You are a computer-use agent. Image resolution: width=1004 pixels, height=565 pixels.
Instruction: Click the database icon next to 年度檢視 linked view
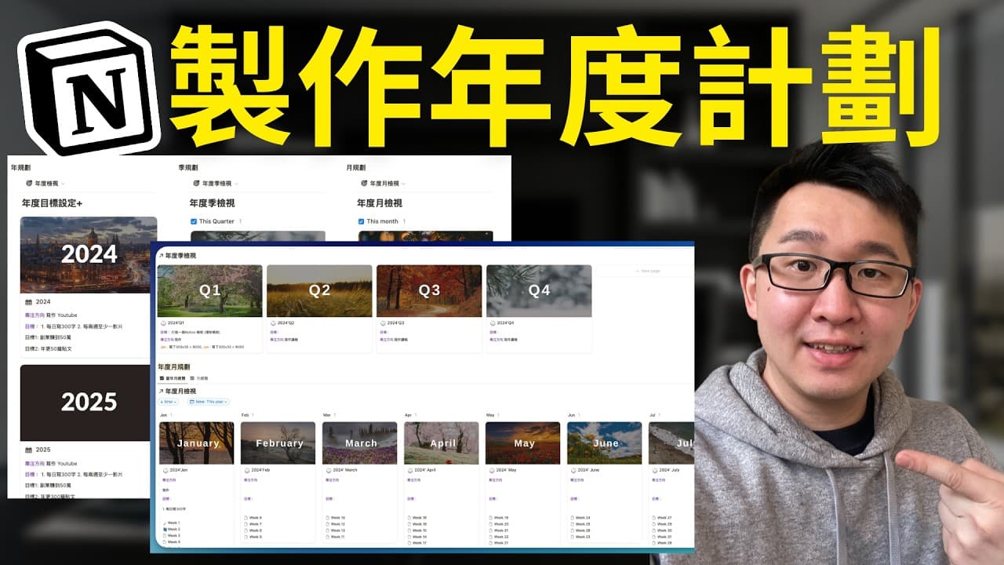point(27,183)
